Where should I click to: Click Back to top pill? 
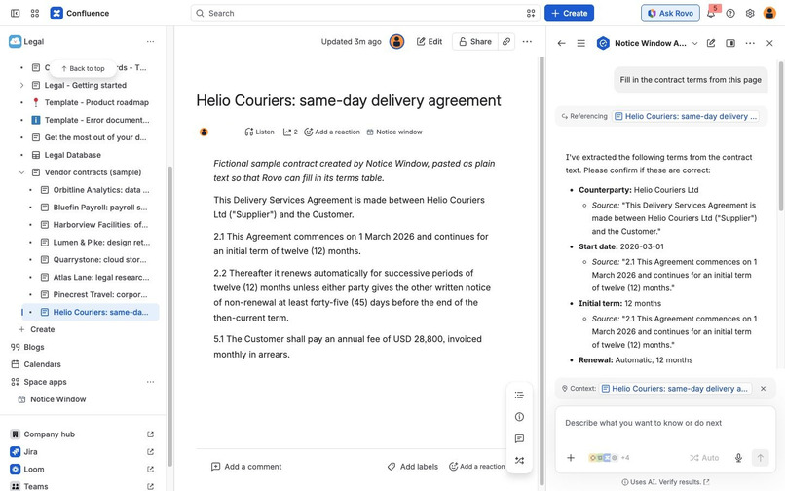click(83, 68)
